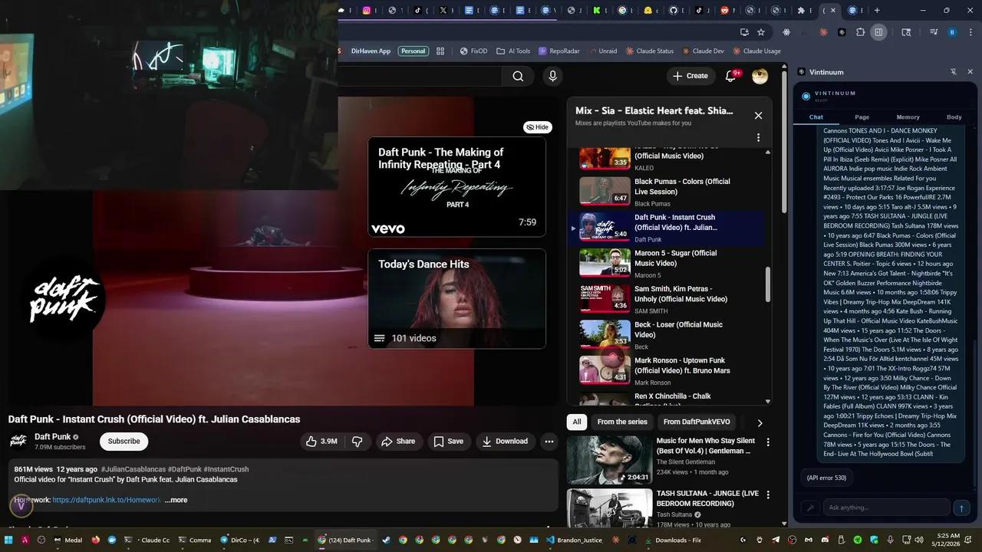This screenshot has height=552, width=982.
Task: Select the From the series chip
Action: pyautogui.click(x=622, y=422)
